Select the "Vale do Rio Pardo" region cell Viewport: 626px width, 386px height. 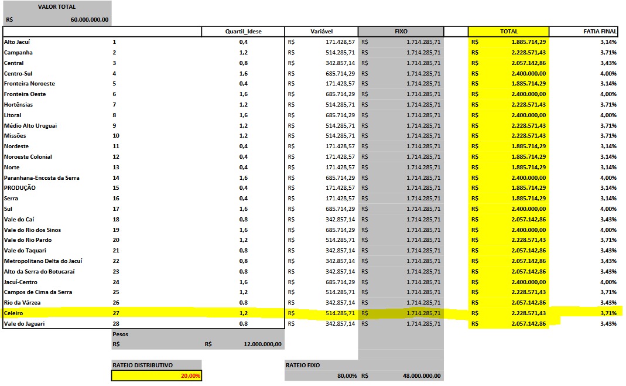coord(28,240)
